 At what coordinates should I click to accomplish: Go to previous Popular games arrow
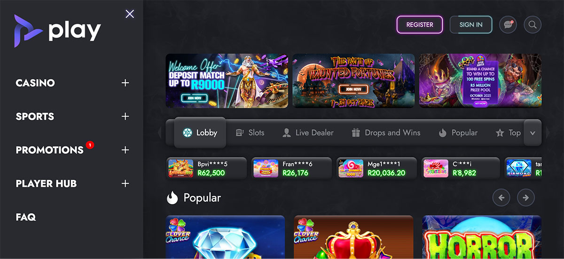click(x=501, y=197)
